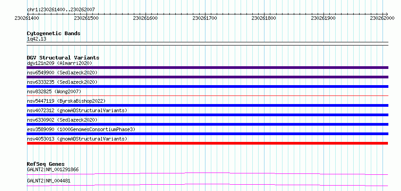
Task: Click the esv3589090 (1000GenomesConsortiumPhase3) label
Action: tap(81, 129)
